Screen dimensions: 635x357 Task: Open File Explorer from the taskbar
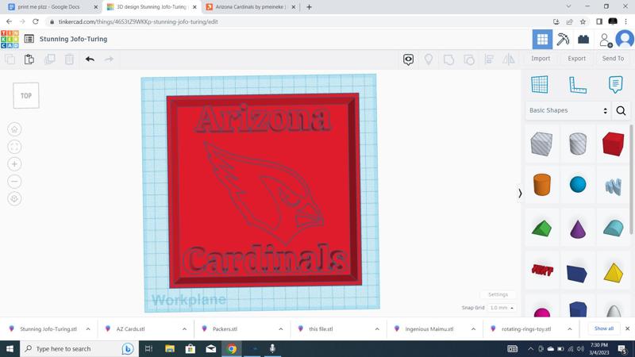pos(170,348)
